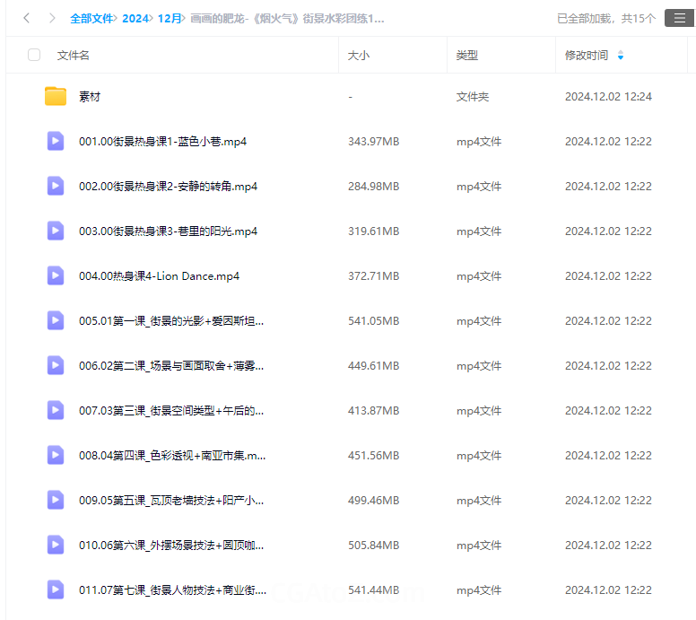Open the 素材 folder icon
The width and height of the screenshot is (696, 620).
point(56,96)
